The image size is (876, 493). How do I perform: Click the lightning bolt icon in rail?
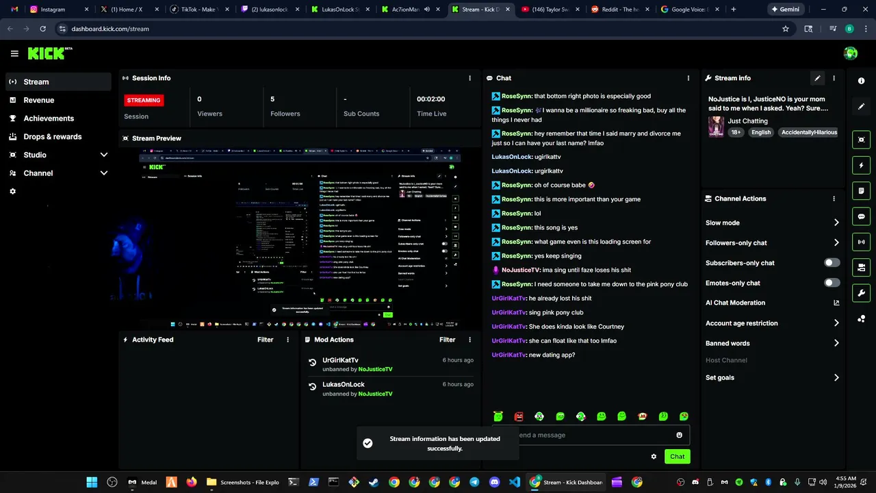pos(861,165)
